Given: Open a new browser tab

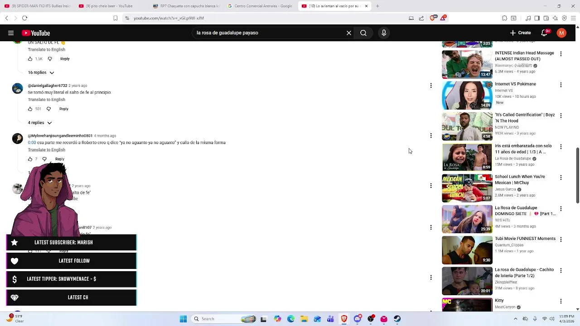Looking at the screenshot, I should click(377, 6).
